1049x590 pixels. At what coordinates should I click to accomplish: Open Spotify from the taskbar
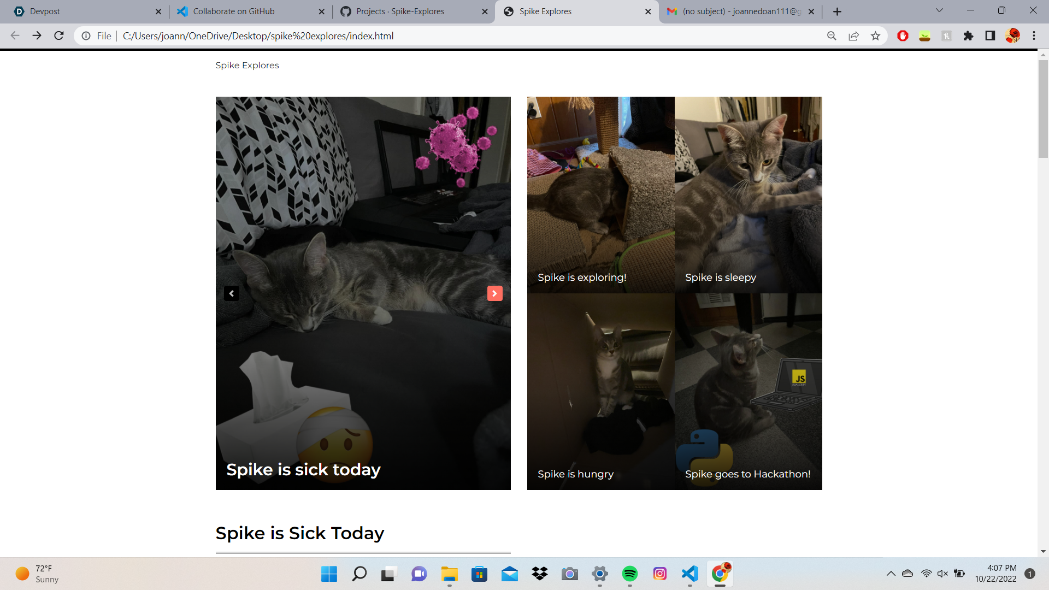click(630, 574)
